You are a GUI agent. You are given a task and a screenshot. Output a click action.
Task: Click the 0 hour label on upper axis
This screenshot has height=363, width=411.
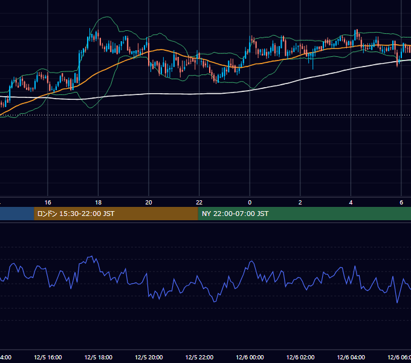point(250,203)
